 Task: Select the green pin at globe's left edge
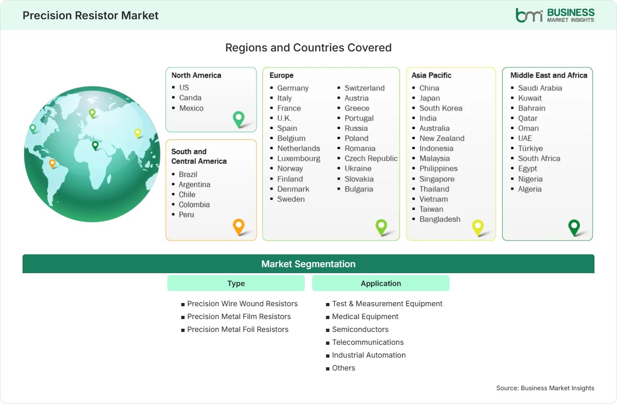(x=33, y=129)
